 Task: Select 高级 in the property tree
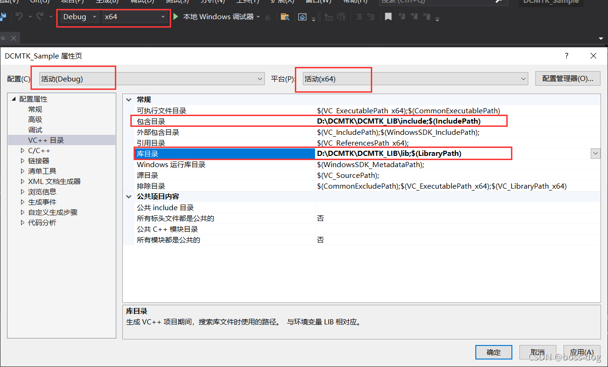35,119
